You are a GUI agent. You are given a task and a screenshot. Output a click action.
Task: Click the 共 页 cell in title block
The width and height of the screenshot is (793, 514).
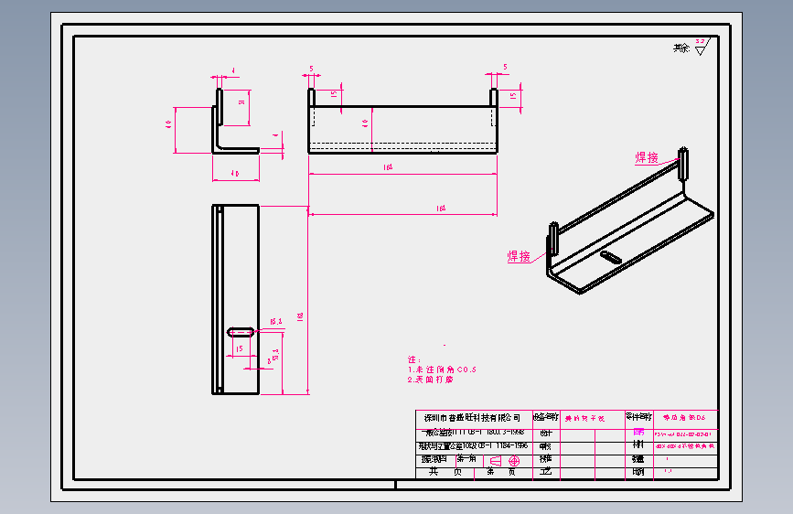[445, 472]
